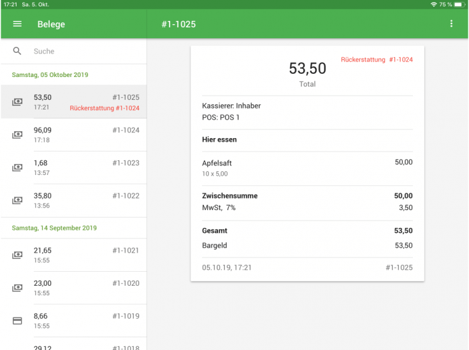
Task: Select receipt #1-1022 with 35,80
Action: click(x=73, y=200)
